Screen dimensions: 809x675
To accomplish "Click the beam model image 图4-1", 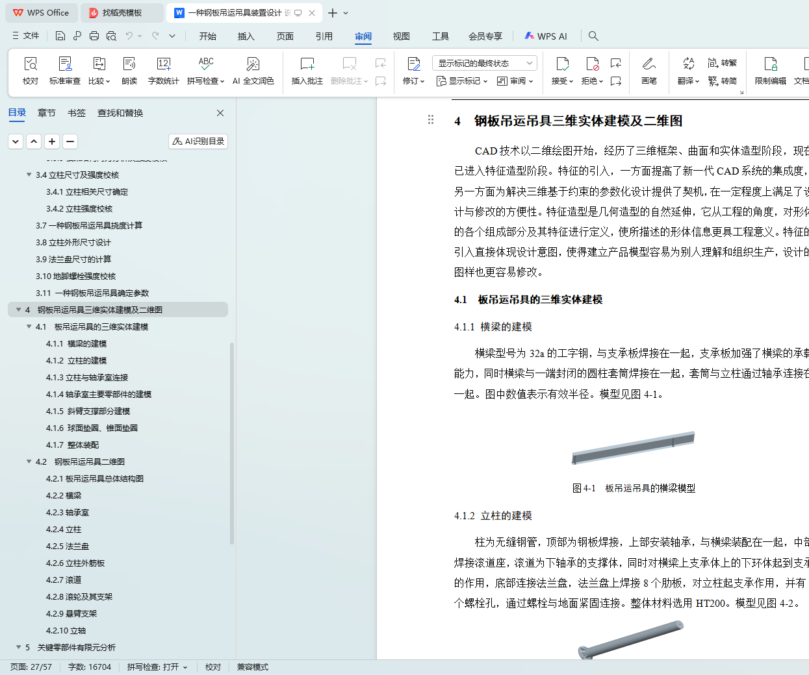I will point(634,448).
